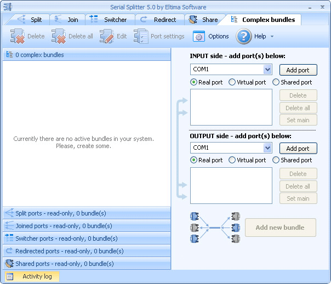This screenshot has height=284, width=331.
Task: Click the Redirected ports panel icon
Action: click(x=9, y=251)
